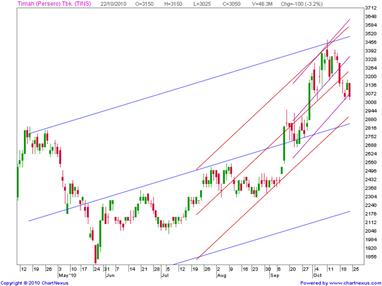Click the V=46.3M volume value
Viewport: 382px width, 286px height.
pyautogui.click(x=262, y=4)
